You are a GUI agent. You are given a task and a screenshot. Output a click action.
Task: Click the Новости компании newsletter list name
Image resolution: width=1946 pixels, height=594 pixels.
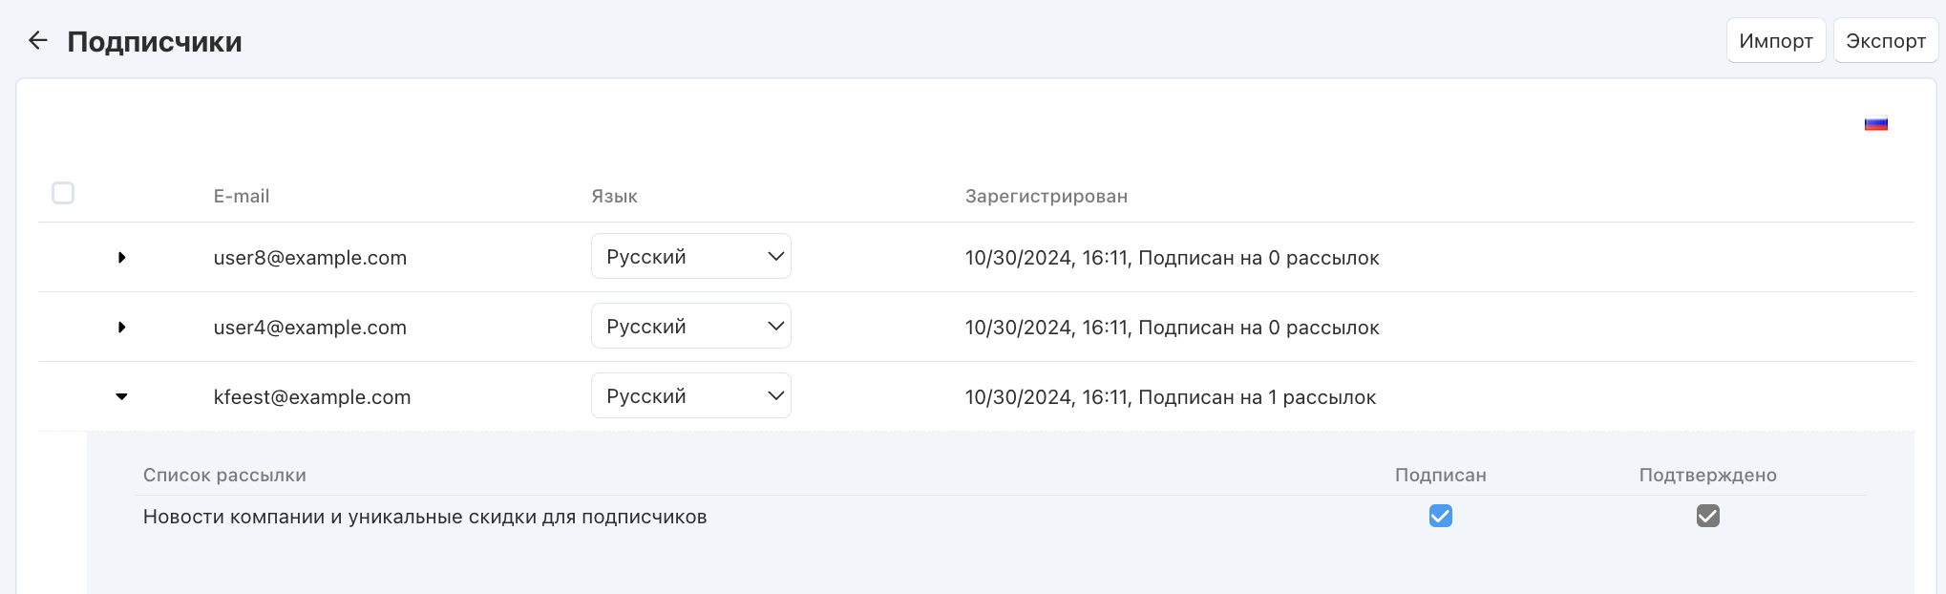tap(424, 518)
